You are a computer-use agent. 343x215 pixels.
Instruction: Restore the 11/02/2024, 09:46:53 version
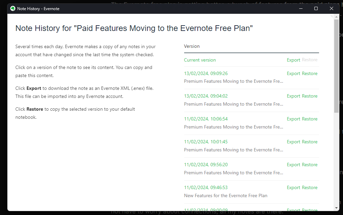(311, 187)
